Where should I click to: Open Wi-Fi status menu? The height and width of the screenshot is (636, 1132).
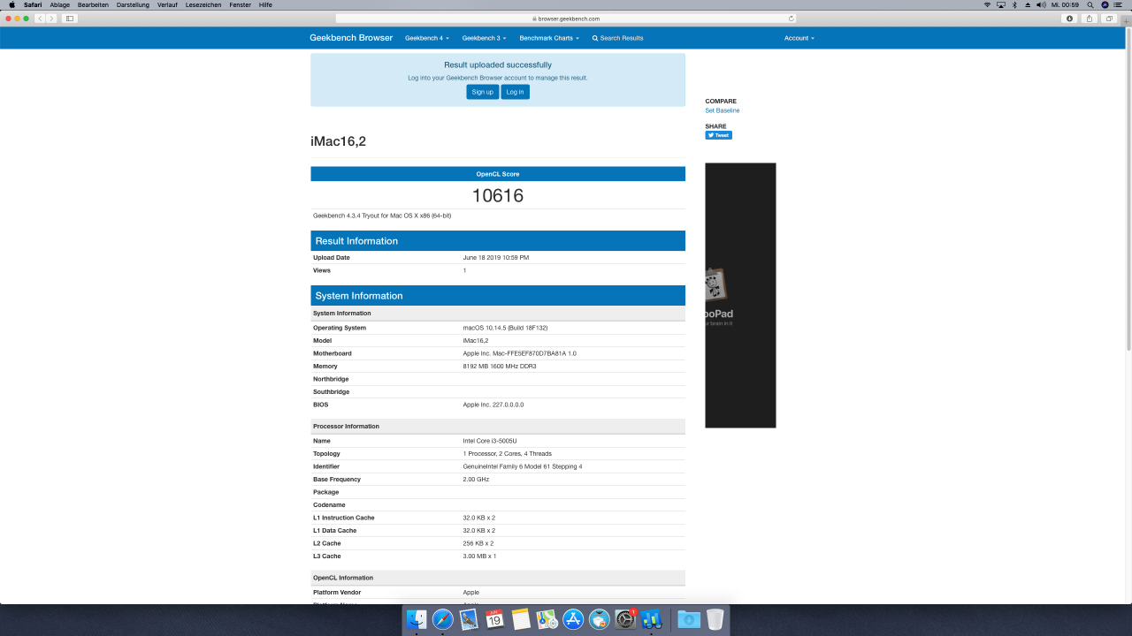(987, 4)
